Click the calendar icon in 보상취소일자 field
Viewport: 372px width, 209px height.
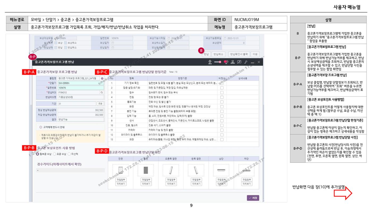(169, 43)
